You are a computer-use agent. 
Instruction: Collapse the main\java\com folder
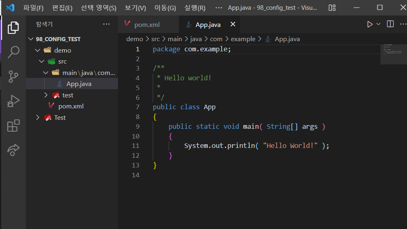coord(46,73)
